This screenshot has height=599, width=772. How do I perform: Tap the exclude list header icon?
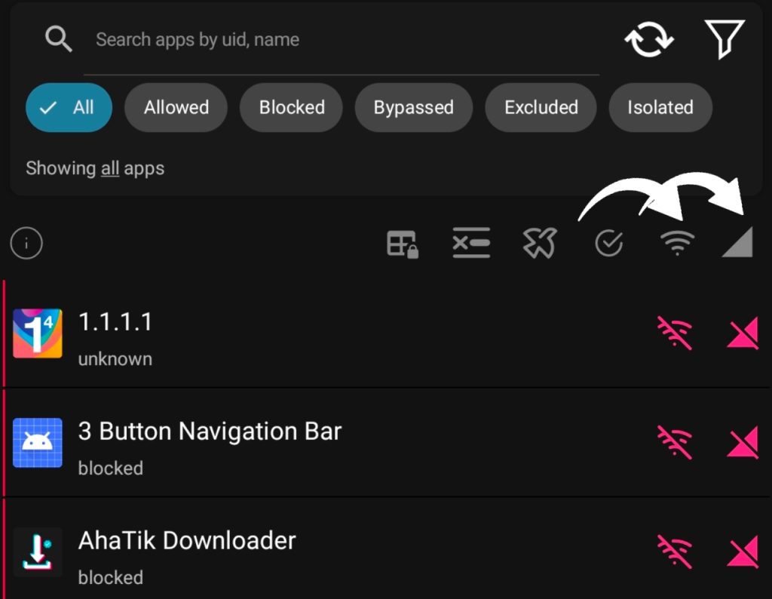(471, 243)
